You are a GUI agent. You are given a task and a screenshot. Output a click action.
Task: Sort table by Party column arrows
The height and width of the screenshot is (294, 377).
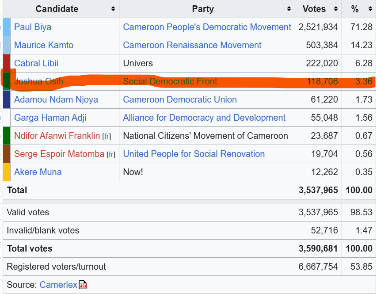289,9
